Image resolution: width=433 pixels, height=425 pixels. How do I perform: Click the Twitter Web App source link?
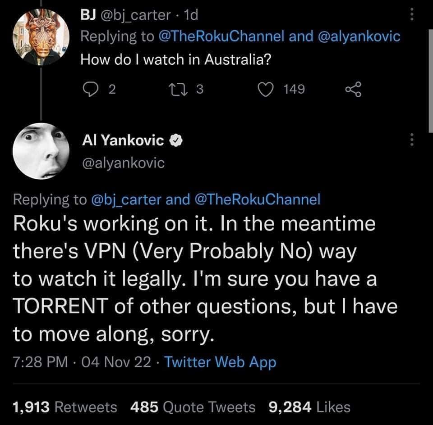(220, 362)
